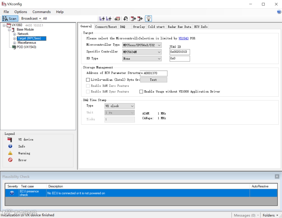Select the General tab
This screenshot has width=282, height=218.
(x=86, y=26)
